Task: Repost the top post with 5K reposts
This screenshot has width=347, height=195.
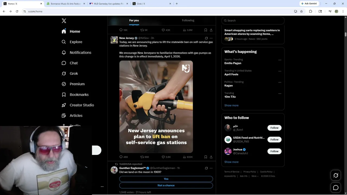Action: tap(142, 30)
